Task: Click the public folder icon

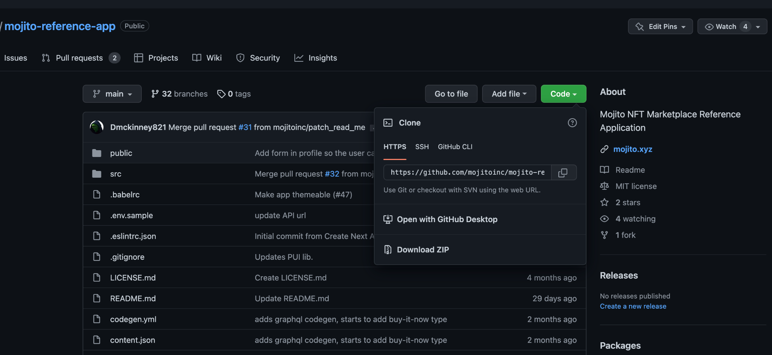Action: click(x=97, y=153)
